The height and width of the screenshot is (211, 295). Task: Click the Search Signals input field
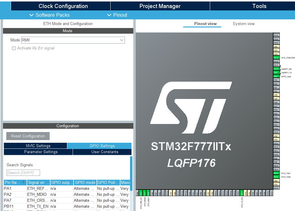point(23,173)
